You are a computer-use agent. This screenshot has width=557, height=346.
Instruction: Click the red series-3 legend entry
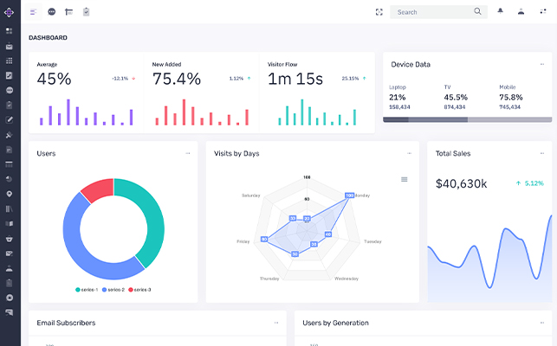tap(139, 289)
